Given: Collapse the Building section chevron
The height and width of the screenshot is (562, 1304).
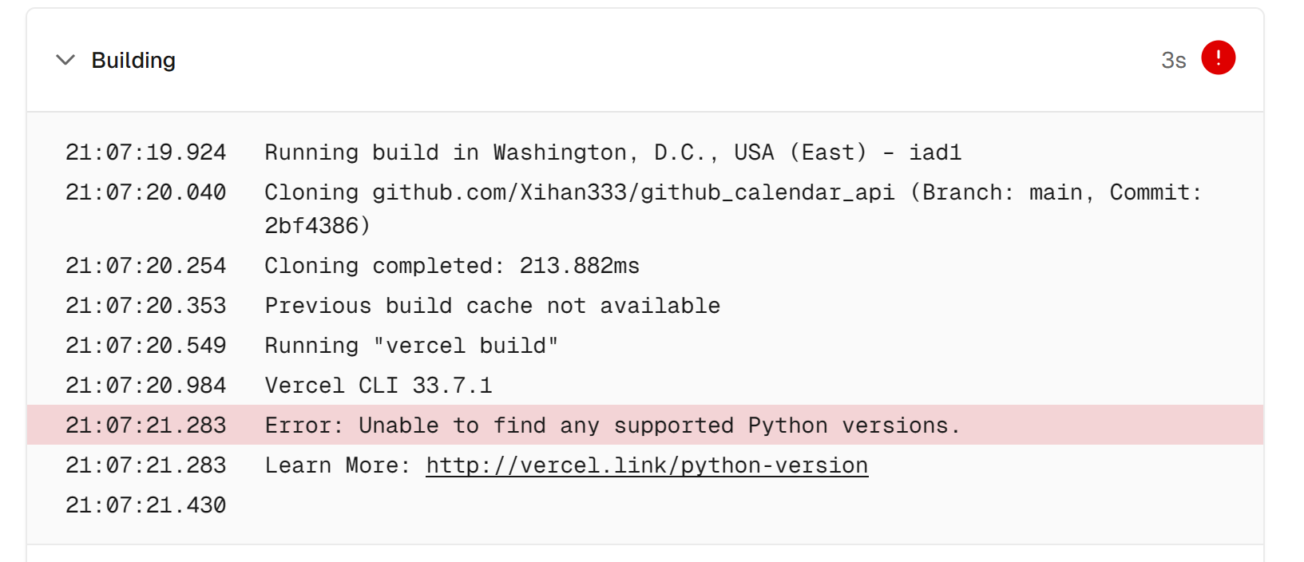Looking at the screenshot, I should point(65,60).
